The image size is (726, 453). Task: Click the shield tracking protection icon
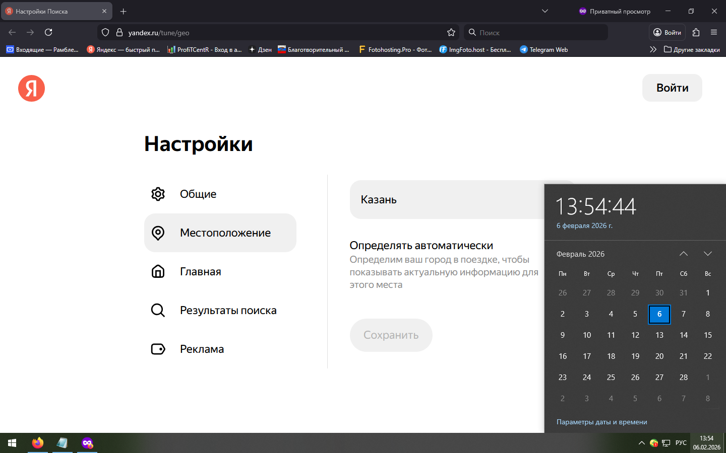[x=105, y=32]
